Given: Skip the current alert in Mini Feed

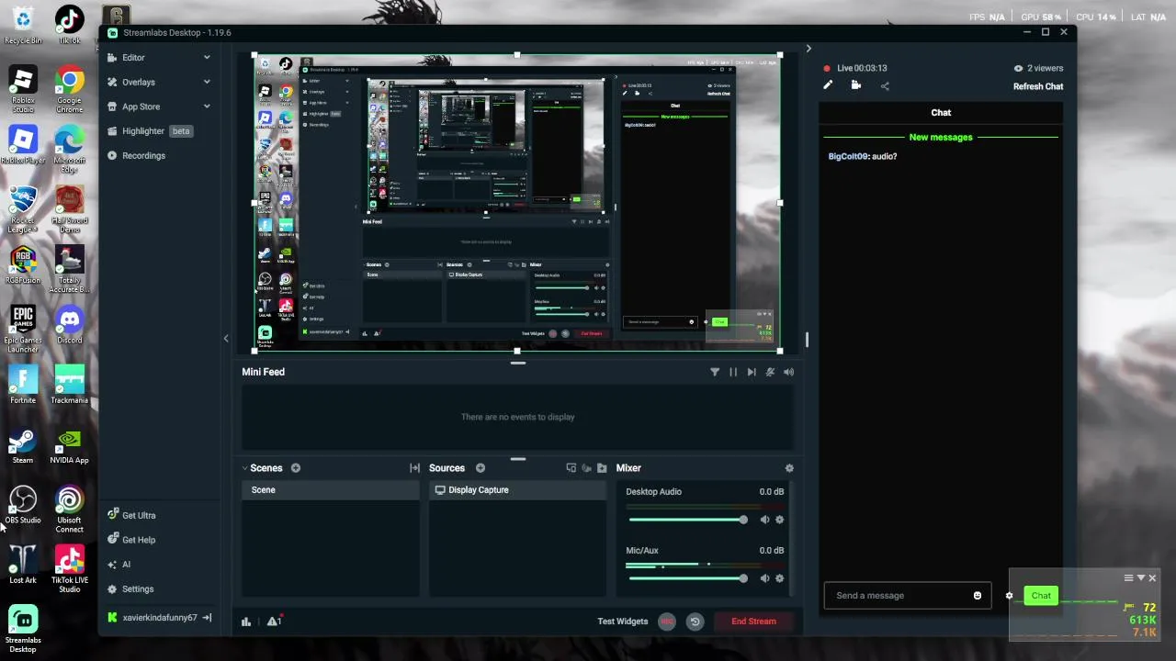Looking at the screenshot, I should point(752,372).
